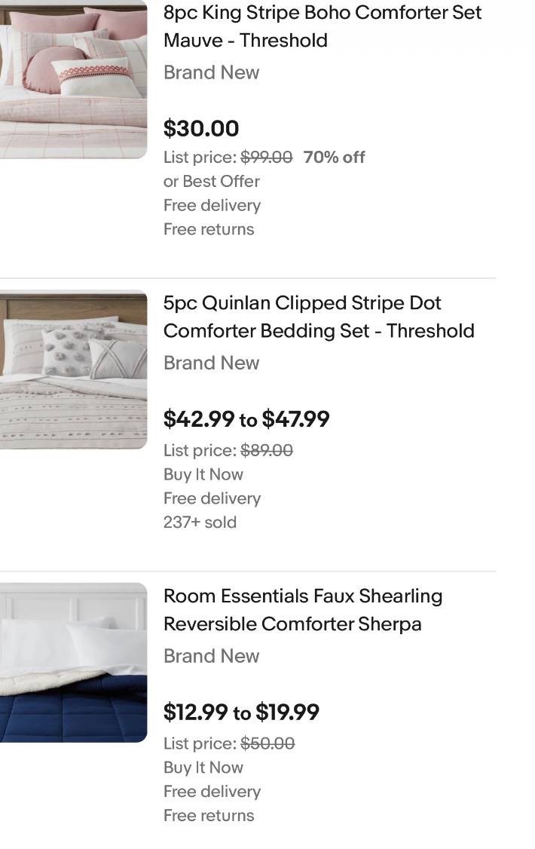Image resolution: width=535 pixels, height=849 pixels.
Task: Click the '237+ sold' label
Action: [200, 523]
